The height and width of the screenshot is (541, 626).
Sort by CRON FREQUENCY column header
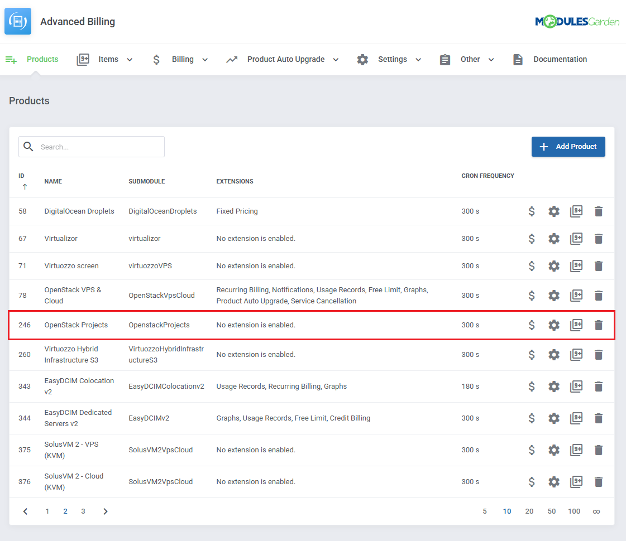[x=488, y=176]
